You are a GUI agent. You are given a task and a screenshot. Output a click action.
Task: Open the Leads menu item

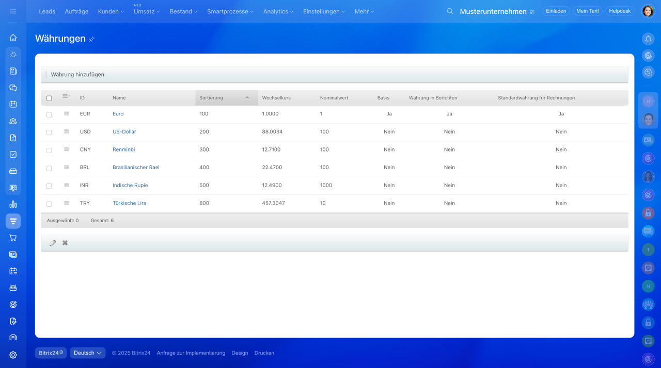point(47,11)
